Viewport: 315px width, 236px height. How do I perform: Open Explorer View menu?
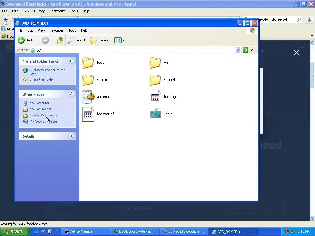[x=42, y=30]
